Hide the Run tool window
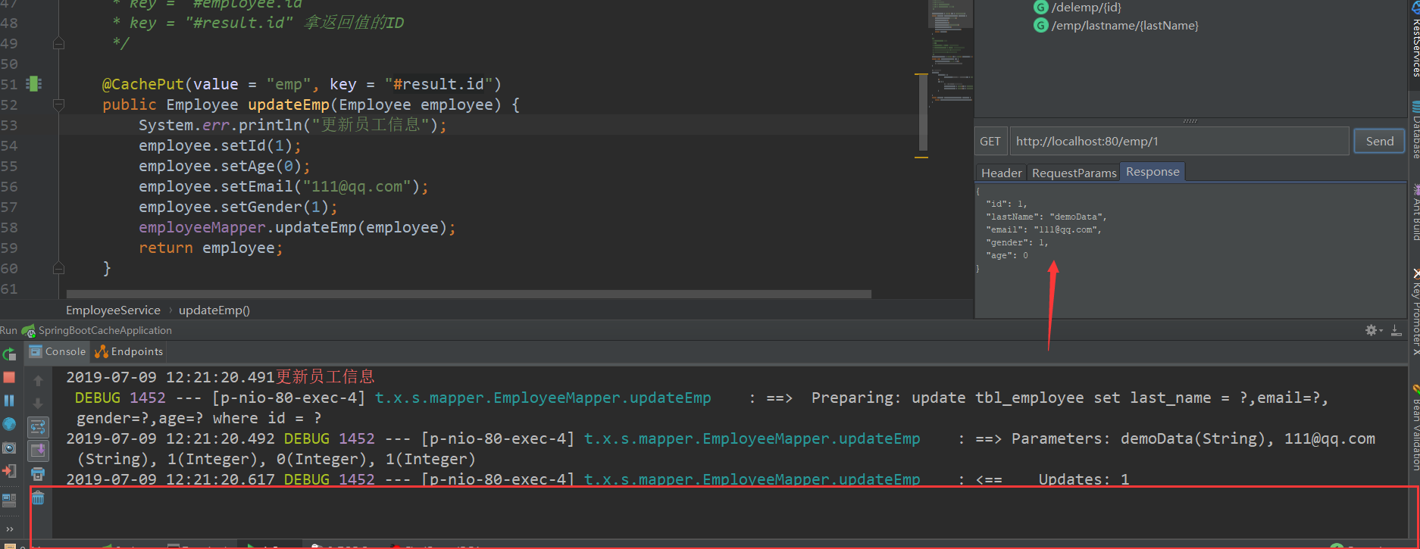This screenshot has height=549, width=1420. point(1396,330)
